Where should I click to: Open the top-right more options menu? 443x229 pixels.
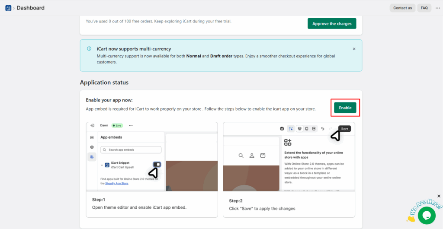click(x=437, y=8)
